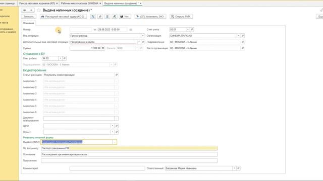This screenshot has width=323, height=181.
Task: Open calculator in the Сумма field
Action: [103, 48]
